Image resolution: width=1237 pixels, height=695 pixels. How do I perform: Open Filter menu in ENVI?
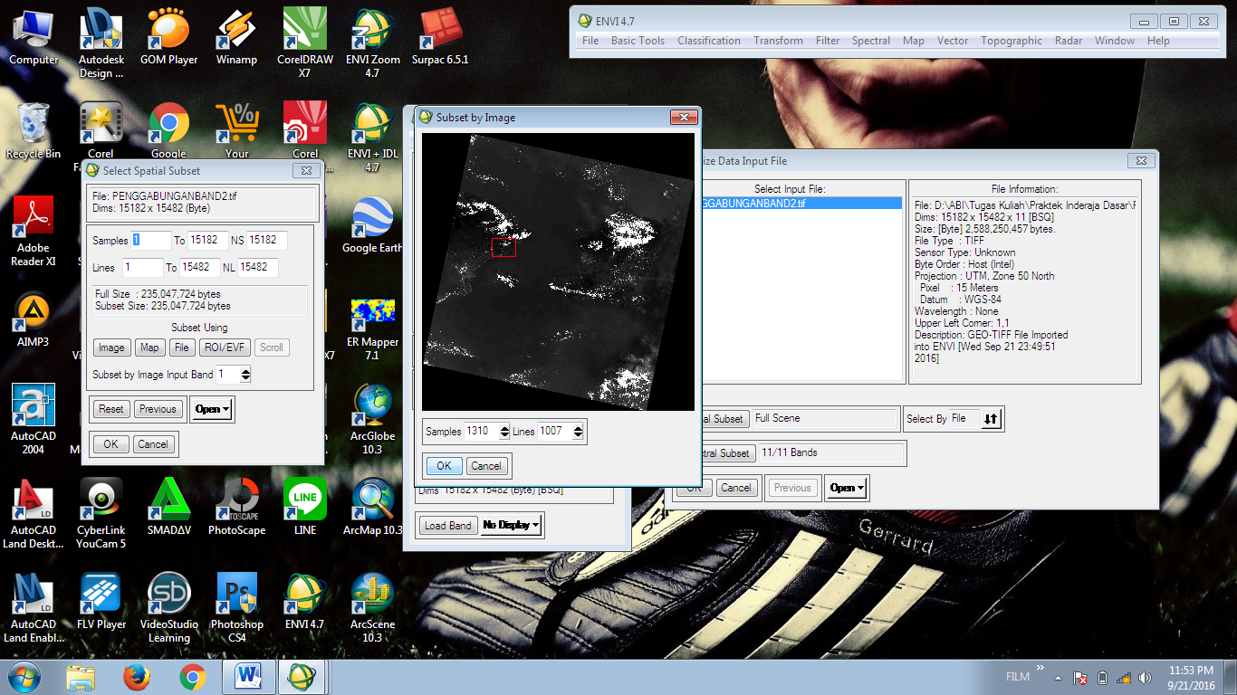[x=828, y=41]
